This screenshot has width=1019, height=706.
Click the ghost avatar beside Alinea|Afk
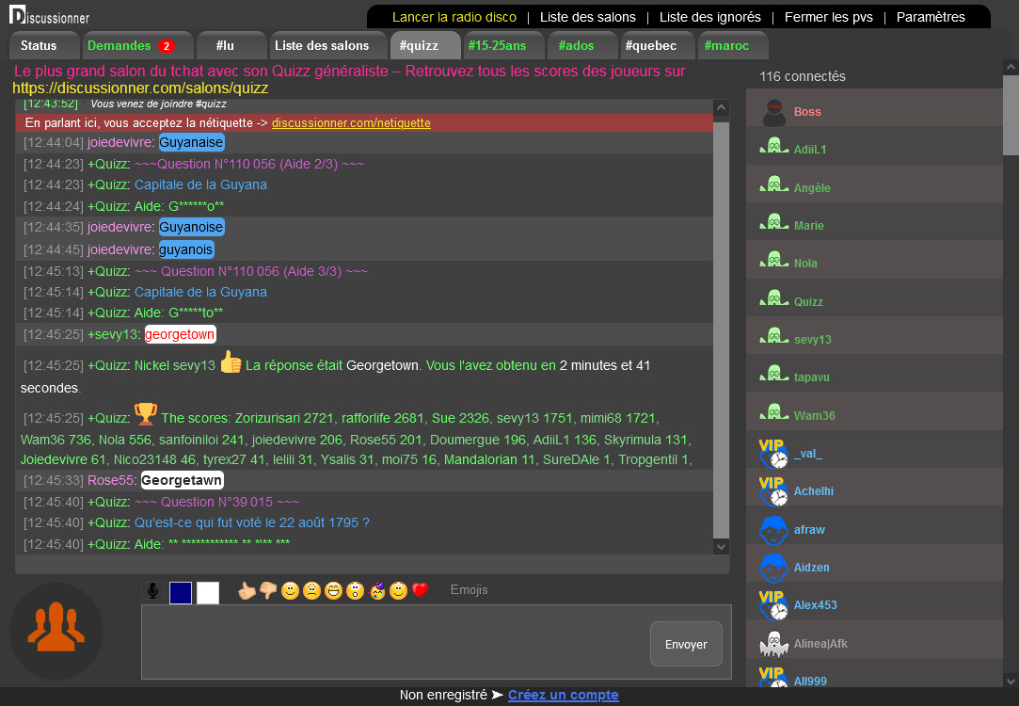click(x=774, y=644)
